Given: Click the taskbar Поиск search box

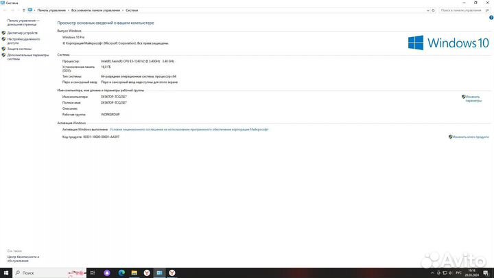Looking at the screenshot, I should pyautogui.click(x=50, y=273).
